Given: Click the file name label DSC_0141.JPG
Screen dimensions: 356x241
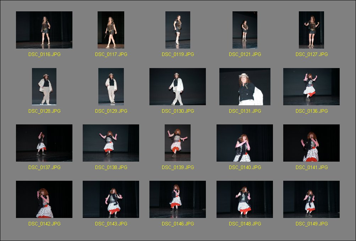Looking at the screenshot, I should pos(312,167).
